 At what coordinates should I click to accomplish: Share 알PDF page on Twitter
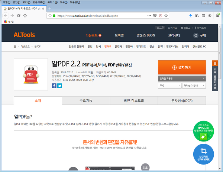pos(59,86)
